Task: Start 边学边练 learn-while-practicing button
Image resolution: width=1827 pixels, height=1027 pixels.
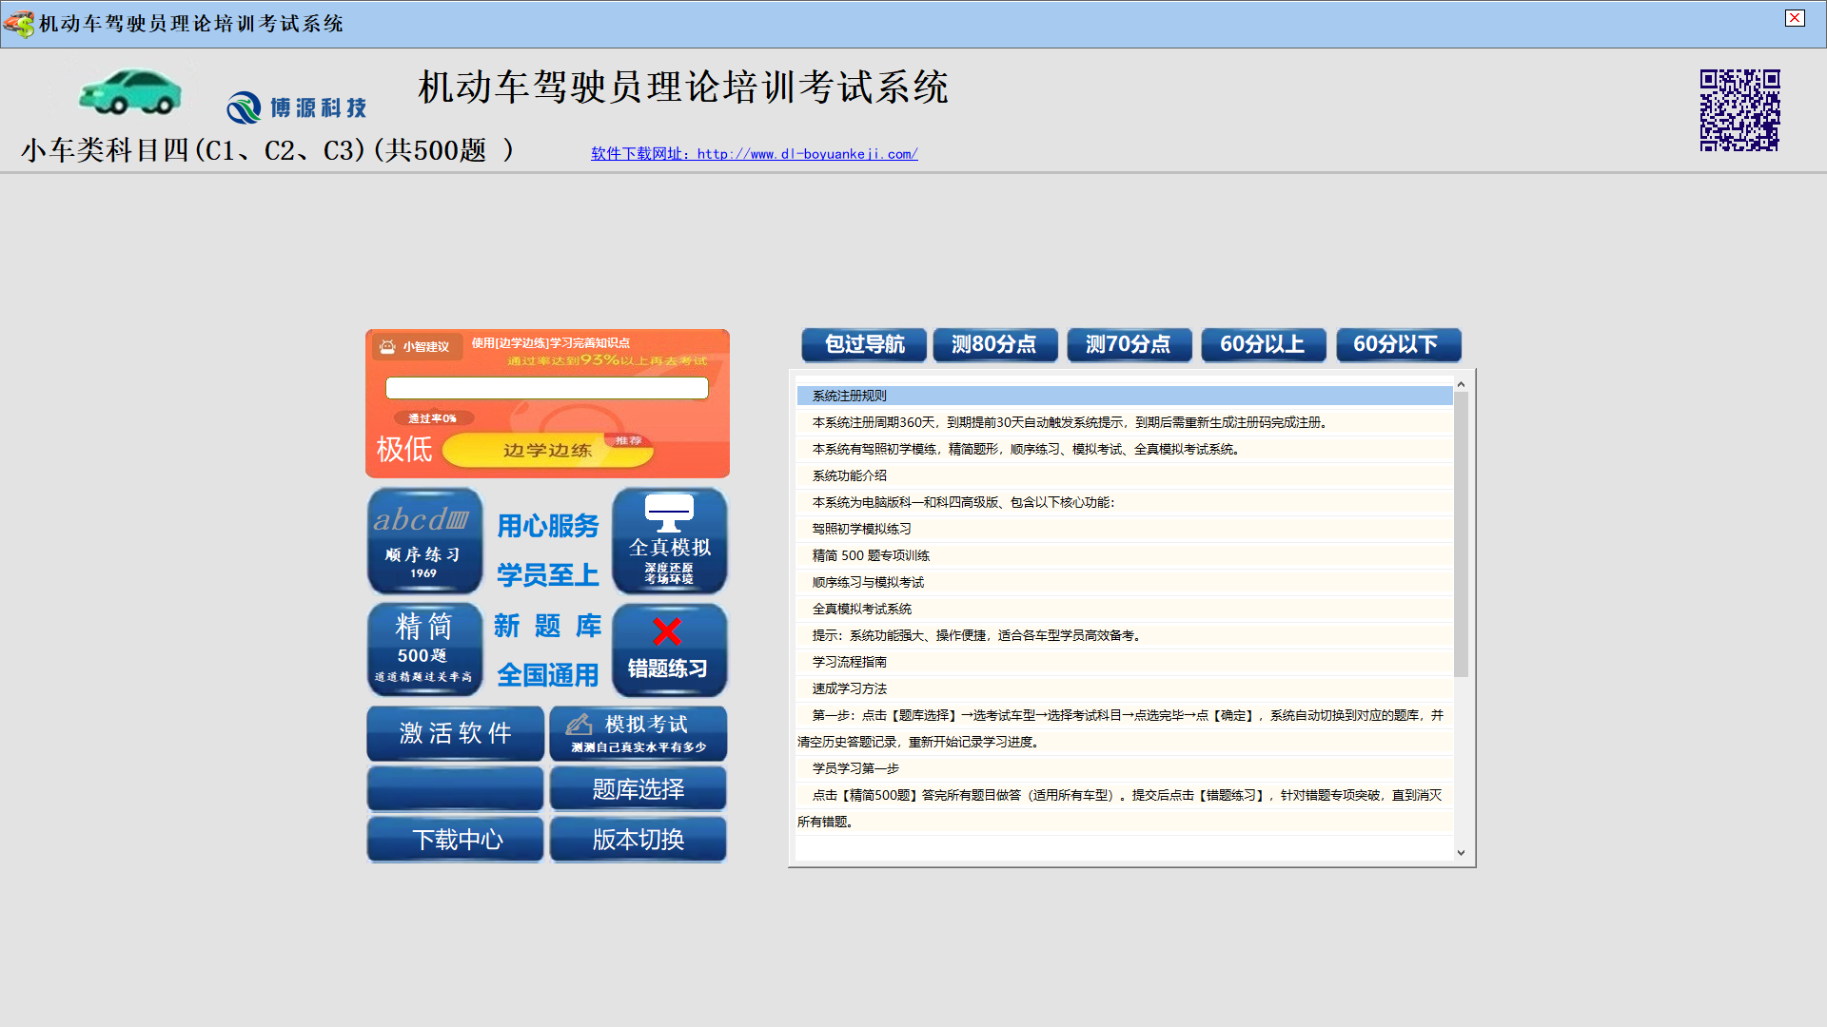Action: [548, 450]
